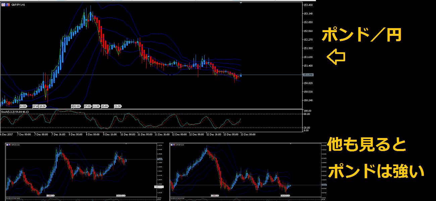Select the 11:30 time marker

pos(96,106)
